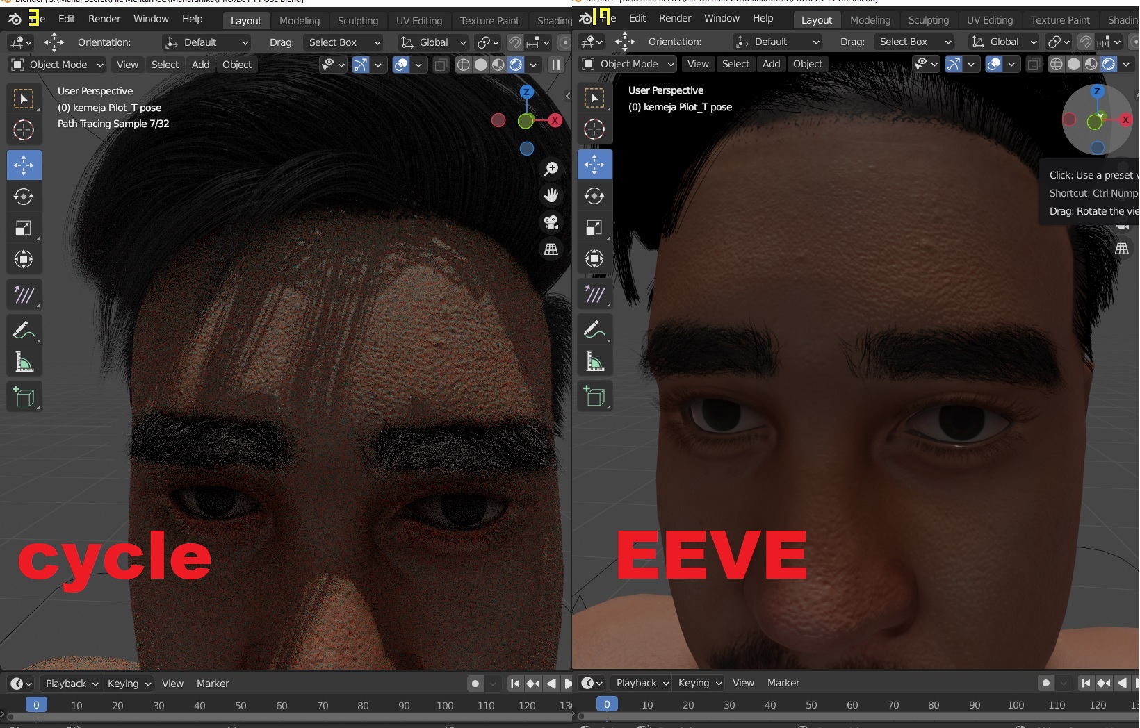Switch right viewport to wireframe shading
This screenshot has height=728, width=1140.
tap(1056, 64)
